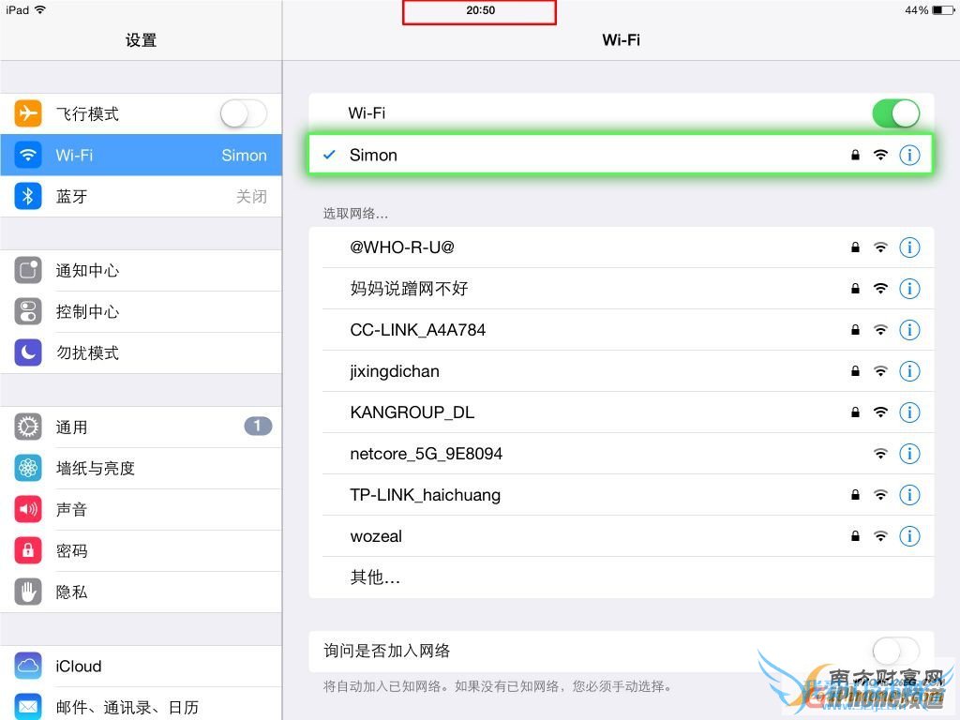Toggle 飞行模式 on
Screen dimensions: 960x720
coord(242,113)
